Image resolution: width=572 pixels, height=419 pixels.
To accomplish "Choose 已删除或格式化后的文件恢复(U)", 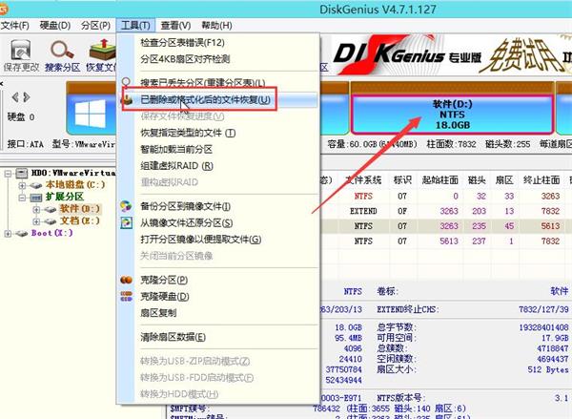I will (205, 99).
